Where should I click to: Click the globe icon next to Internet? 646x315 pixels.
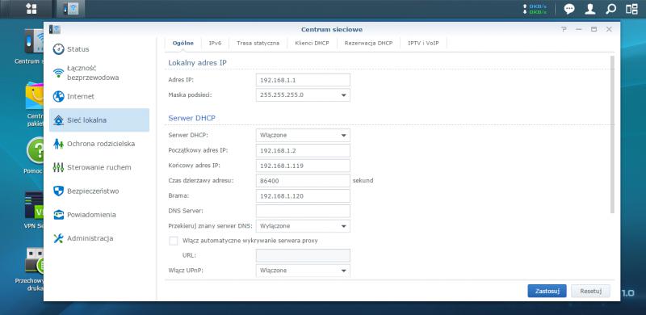click(x=59, y=96)
